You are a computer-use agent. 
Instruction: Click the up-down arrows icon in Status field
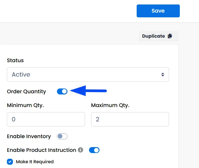[x=163, y=74]
